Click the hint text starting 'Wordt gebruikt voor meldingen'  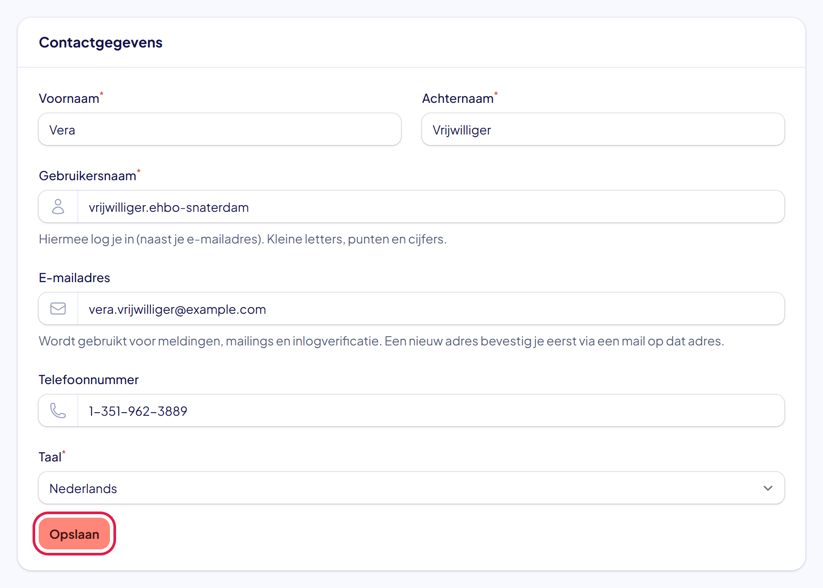[382, 341]
